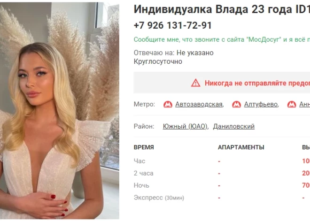Viewport: 310px width, 221px height.
Task: Click the АПАРТАМЕНТЫ column header
Action: [x=241, y=147]
